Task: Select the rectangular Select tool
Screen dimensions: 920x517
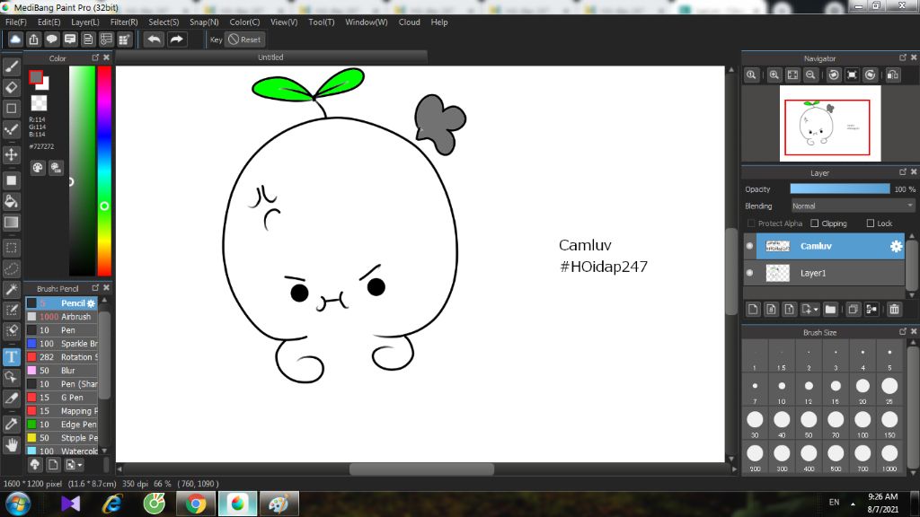Action: pos(11,248)
